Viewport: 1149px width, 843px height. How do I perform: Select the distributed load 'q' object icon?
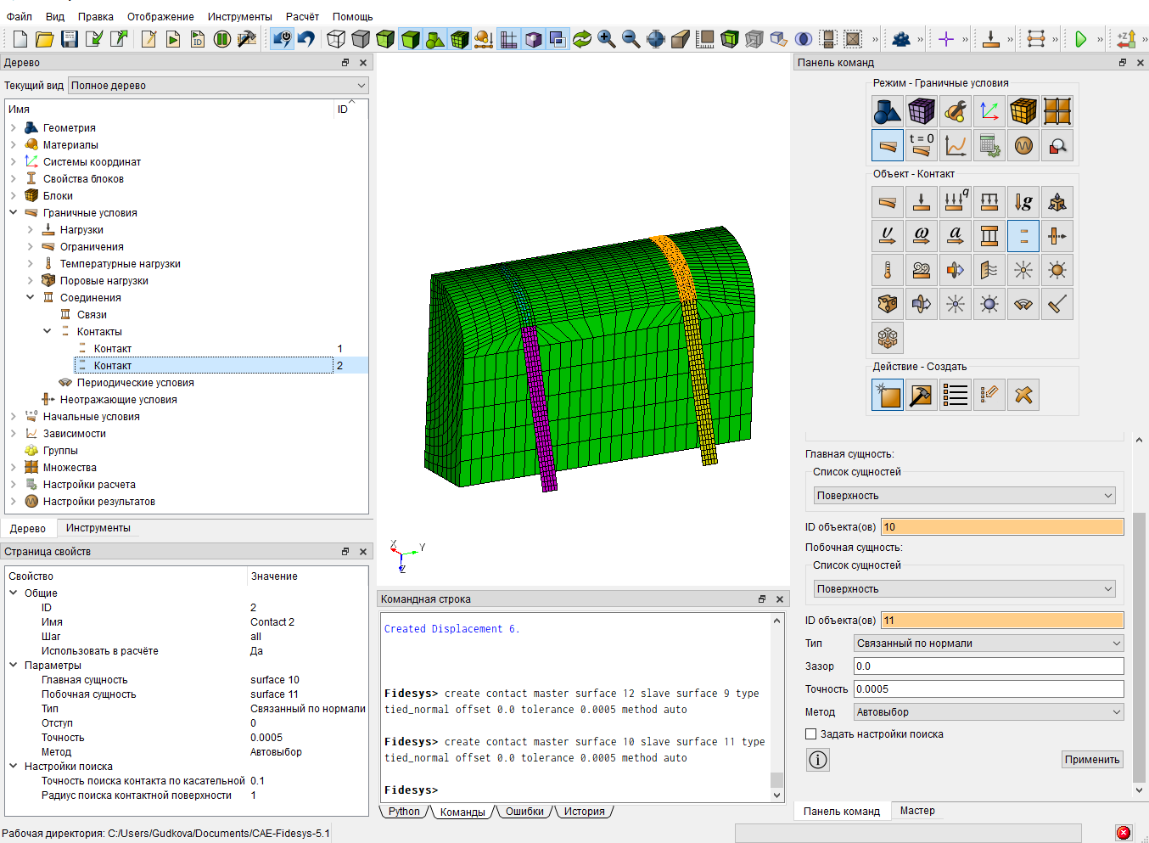coord(956,202)
